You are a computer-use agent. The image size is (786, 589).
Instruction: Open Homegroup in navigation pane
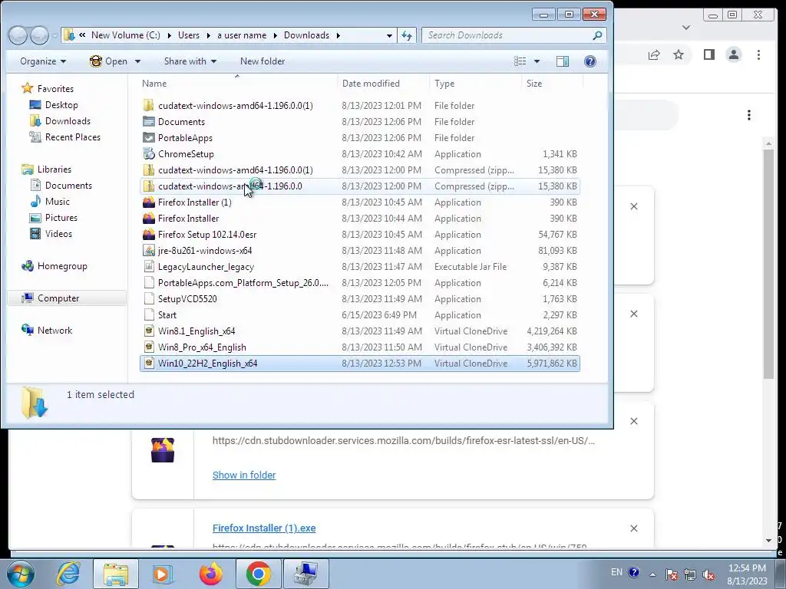click(62, 266)
